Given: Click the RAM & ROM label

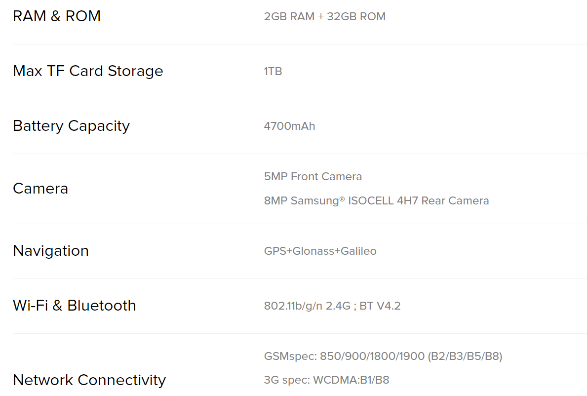Looking at the screenshot, I should pos(57,16).
